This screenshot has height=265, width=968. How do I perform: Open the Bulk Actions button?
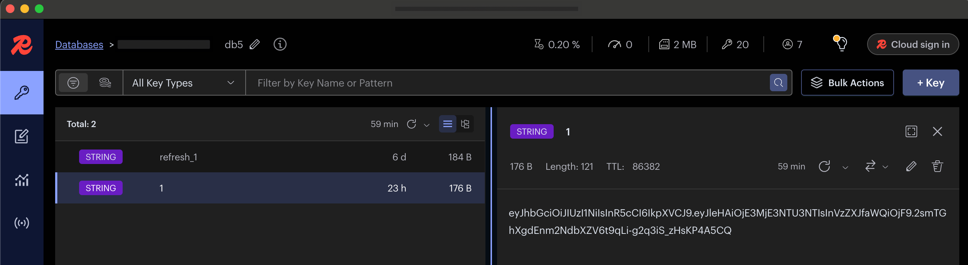[x=847, y=83]
